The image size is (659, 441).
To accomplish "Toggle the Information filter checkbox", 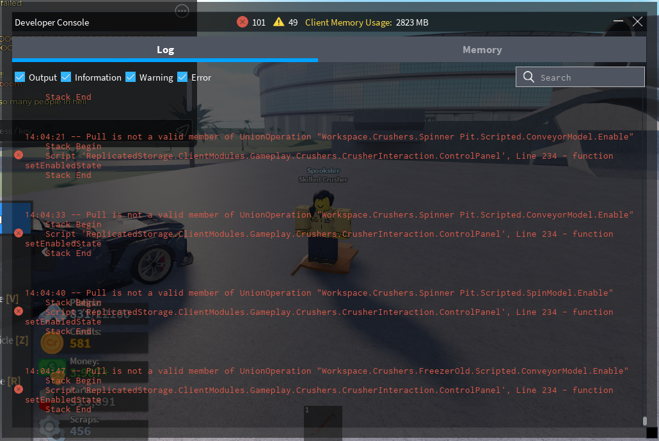I will point(66,77).
